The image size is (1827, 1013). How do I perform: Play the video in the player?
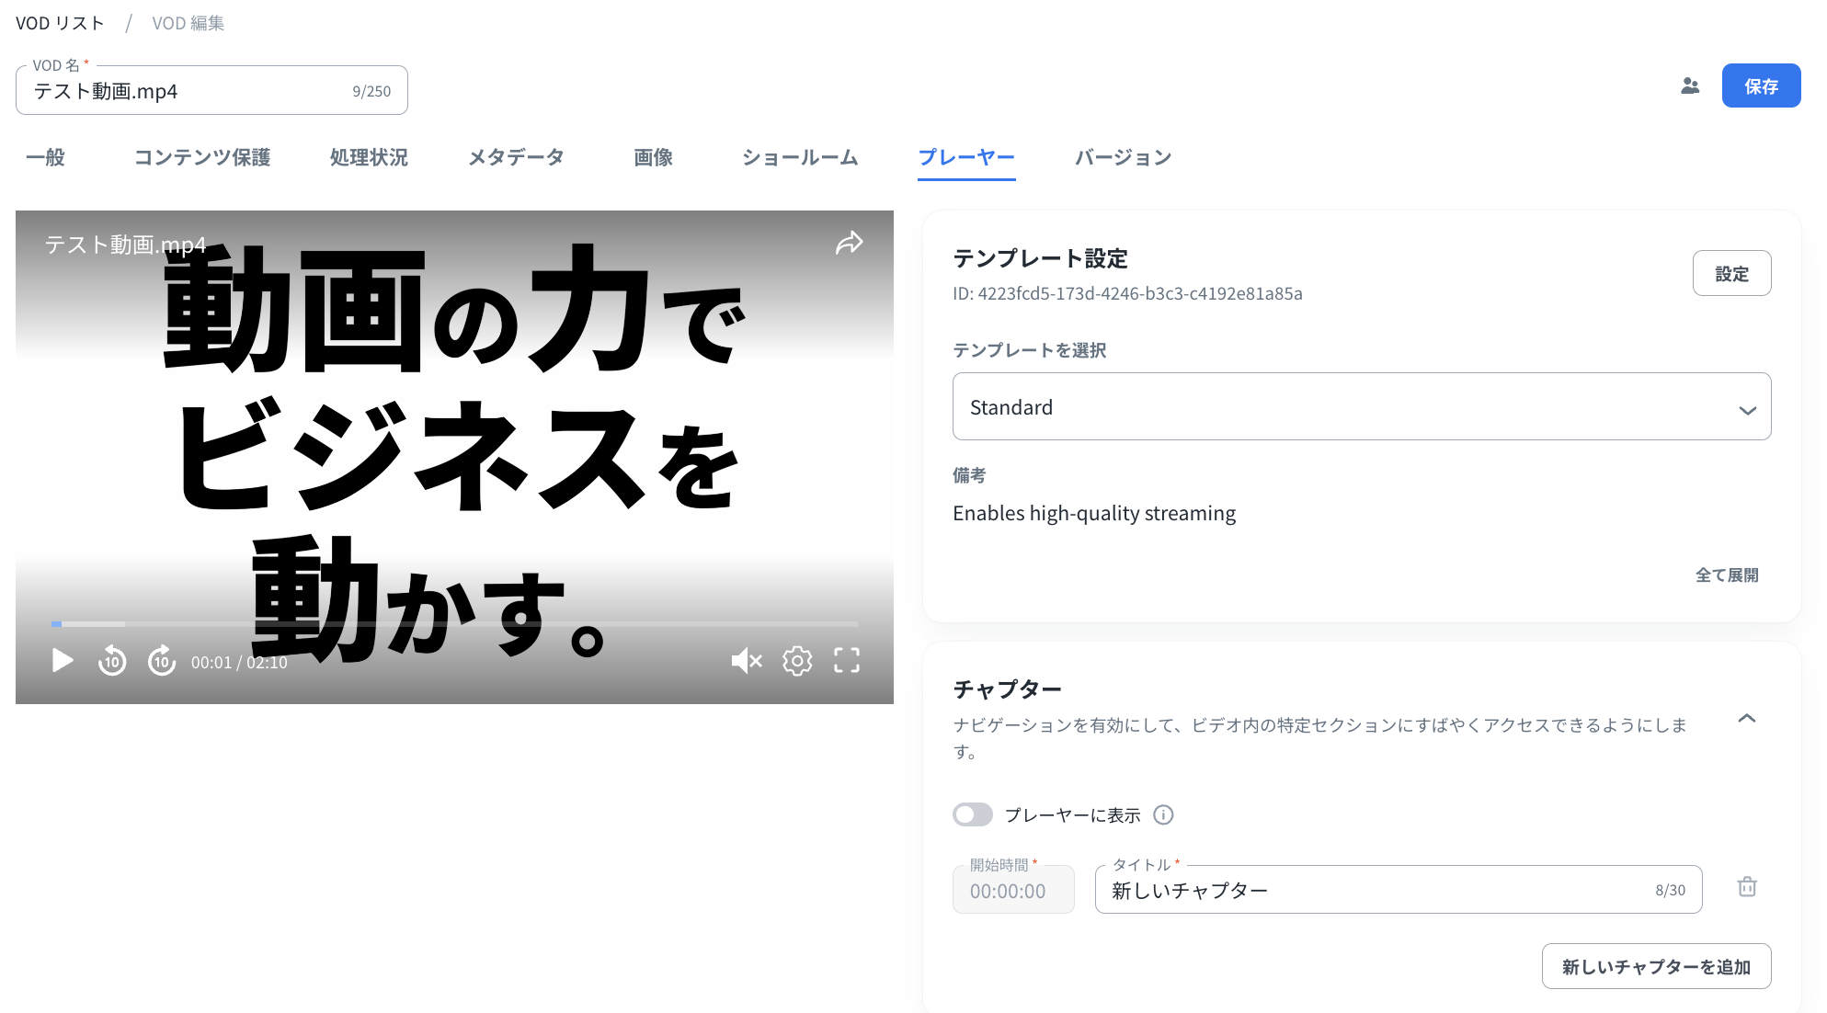click(62, 660)
